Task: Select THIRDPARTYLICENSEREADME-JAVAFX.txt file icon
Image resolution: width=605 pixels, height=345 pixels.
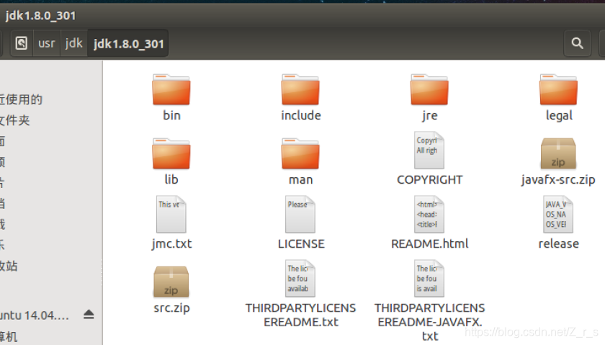Action: pyautogui.click(x=429, y=278)
